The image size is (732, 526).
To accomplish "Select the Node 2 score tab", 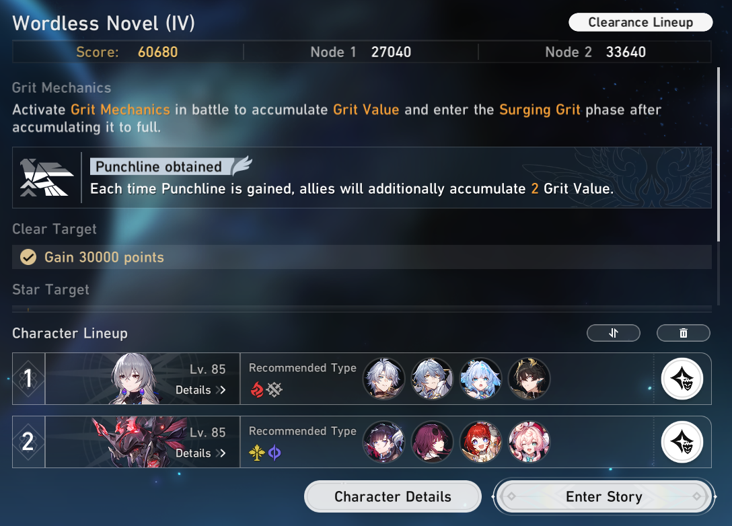I will tap(595, 52).
